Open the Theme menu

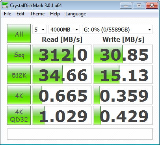tap(37, 14)
